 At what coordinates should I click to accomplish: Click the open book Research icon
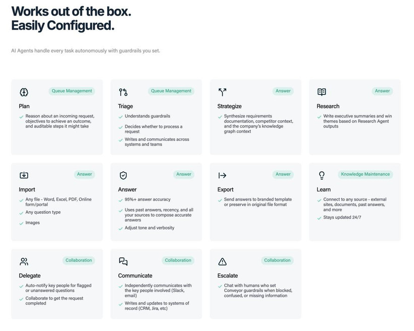[x=322, y=92]
